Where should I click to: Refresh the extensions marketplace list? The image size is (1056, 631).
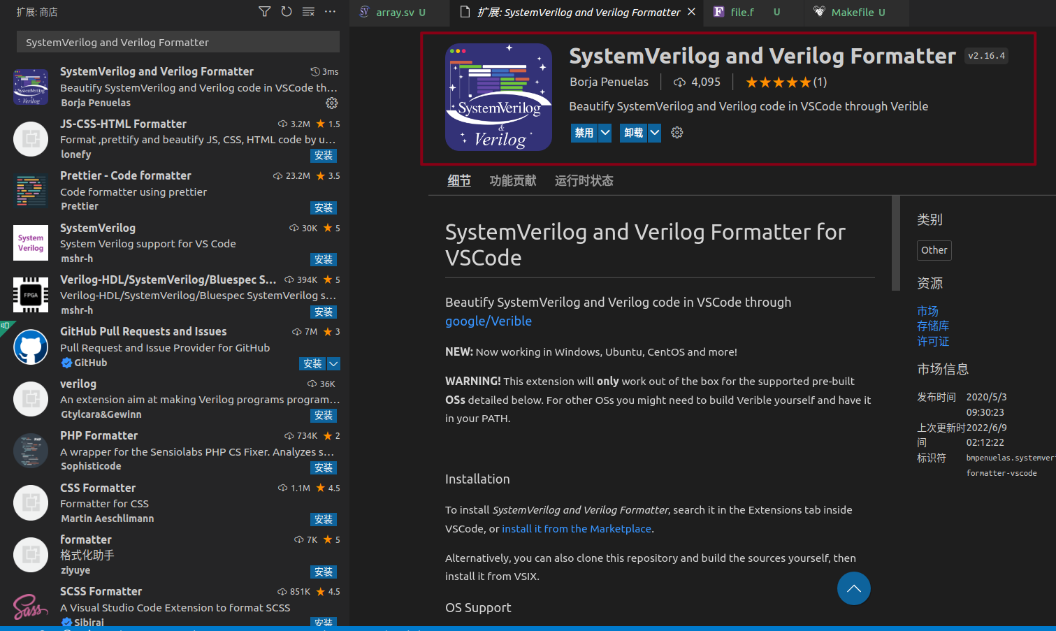pyautogui.click(x=287, y=11)
